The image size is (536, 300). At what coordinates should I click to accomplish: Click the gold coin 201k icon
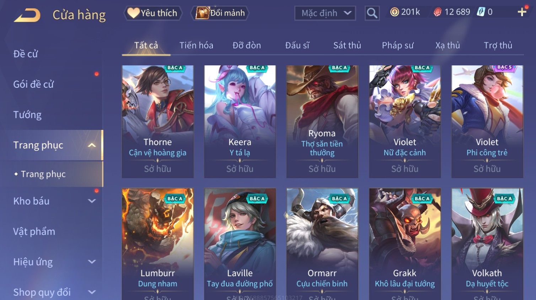pyautogui.click(x=394, y=12)
